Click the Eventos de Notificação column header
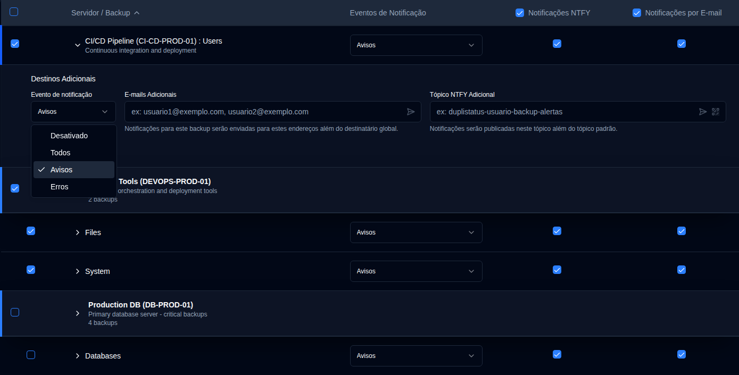 (x=388, y=13)
